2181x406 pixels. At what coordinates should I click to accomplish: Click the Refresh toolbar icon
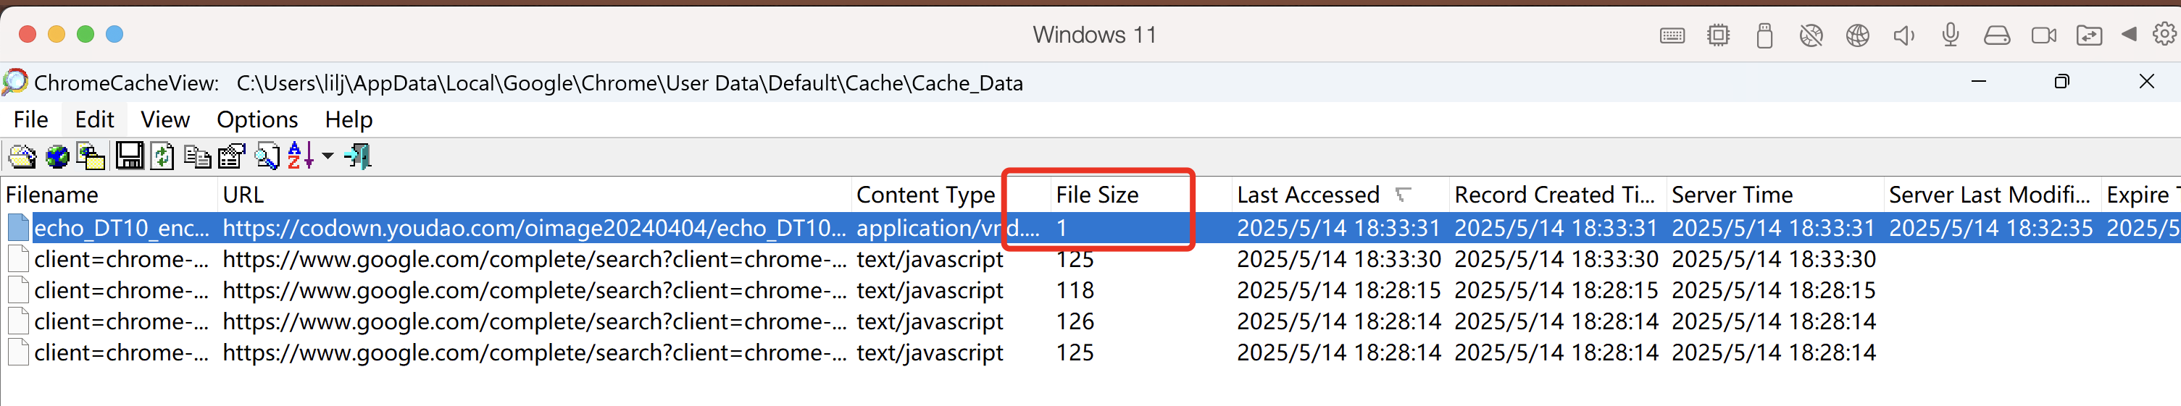[162, 156]
